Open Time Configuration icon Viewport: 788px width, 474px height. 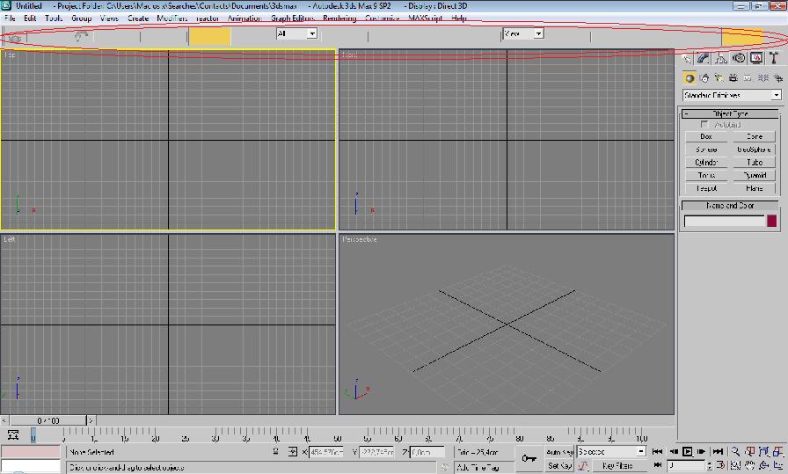click(x=720, y=465)
